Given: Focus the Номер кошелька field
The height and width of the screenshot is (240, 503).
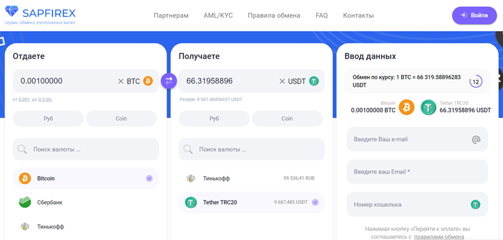Looking at the screenshot, I should tap(417, 204).
